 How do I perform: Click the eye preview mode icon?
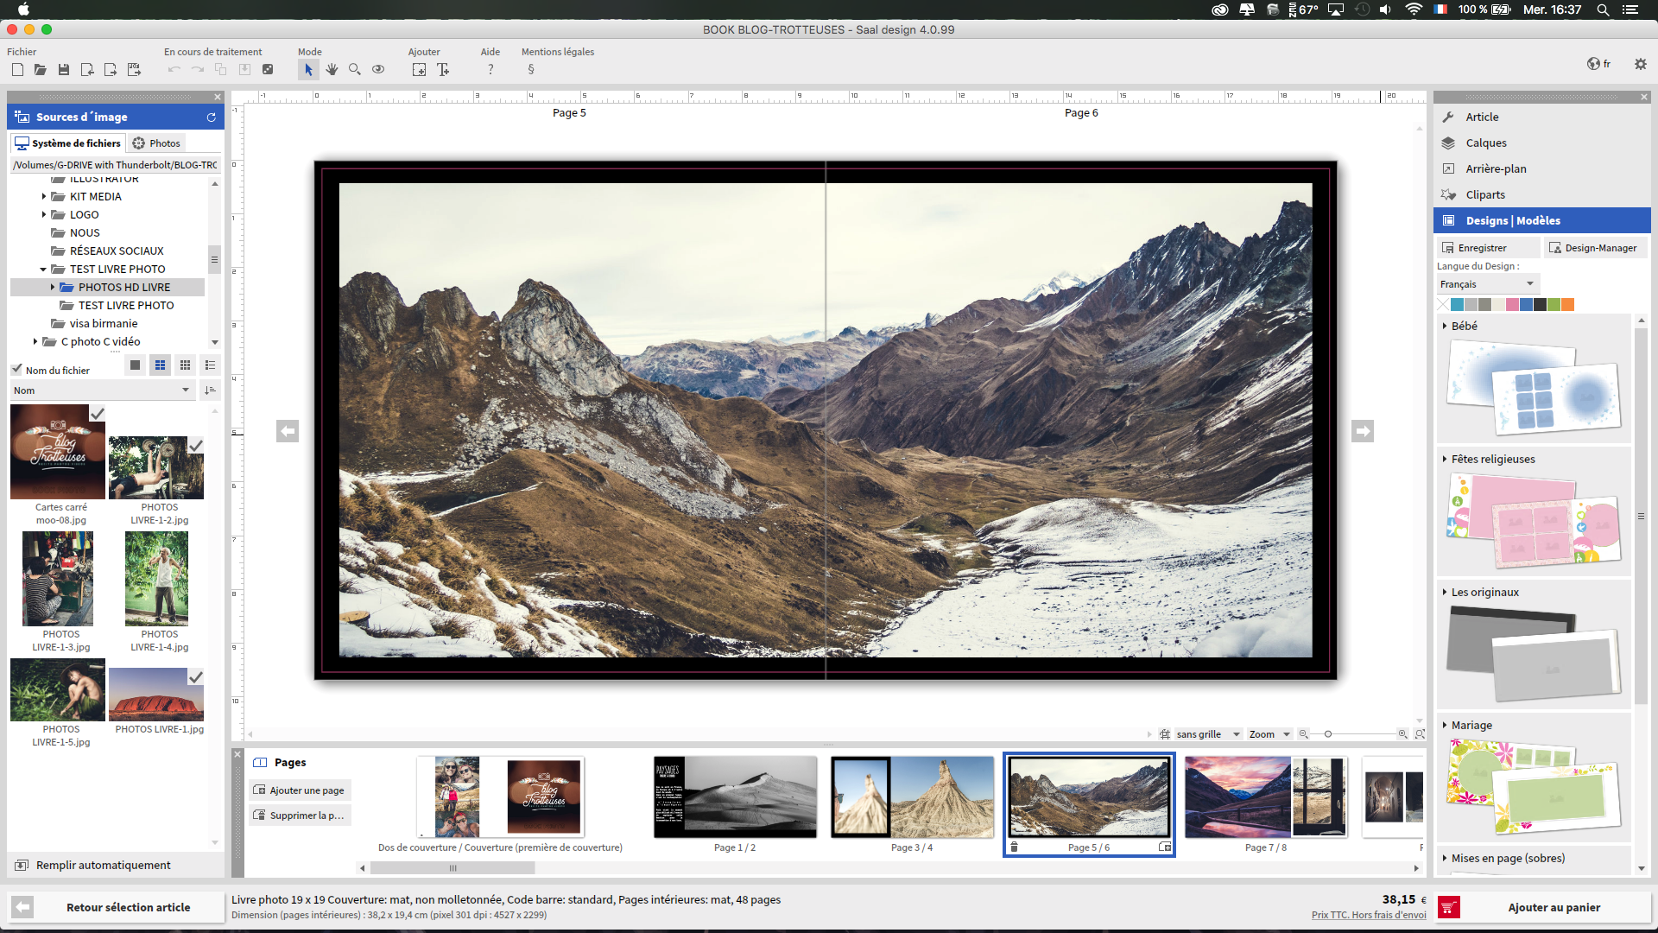click(x=378, y=70)
